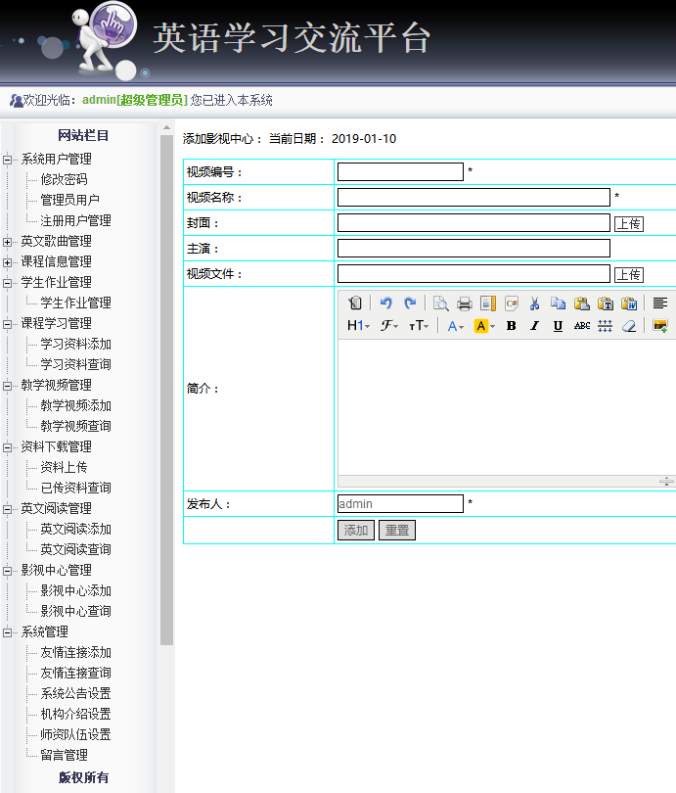Open the highlight background color dropdown

click(x=484, y=326)
